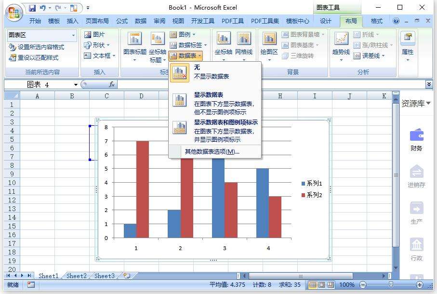Expand the chart element selector 图表区
The width and height of the screenshot is (437, 294).
[x=73, y=35]
